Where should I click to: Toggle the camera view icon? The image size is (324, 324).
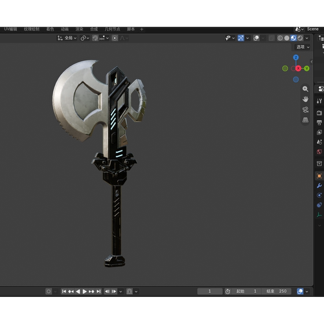click(x=305, y=110)
